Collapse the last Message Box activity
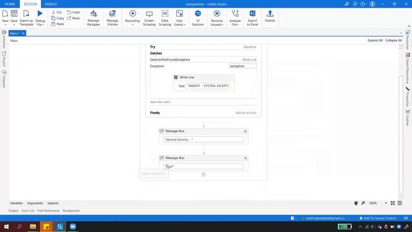412x232 pixels. pos(245,158)
